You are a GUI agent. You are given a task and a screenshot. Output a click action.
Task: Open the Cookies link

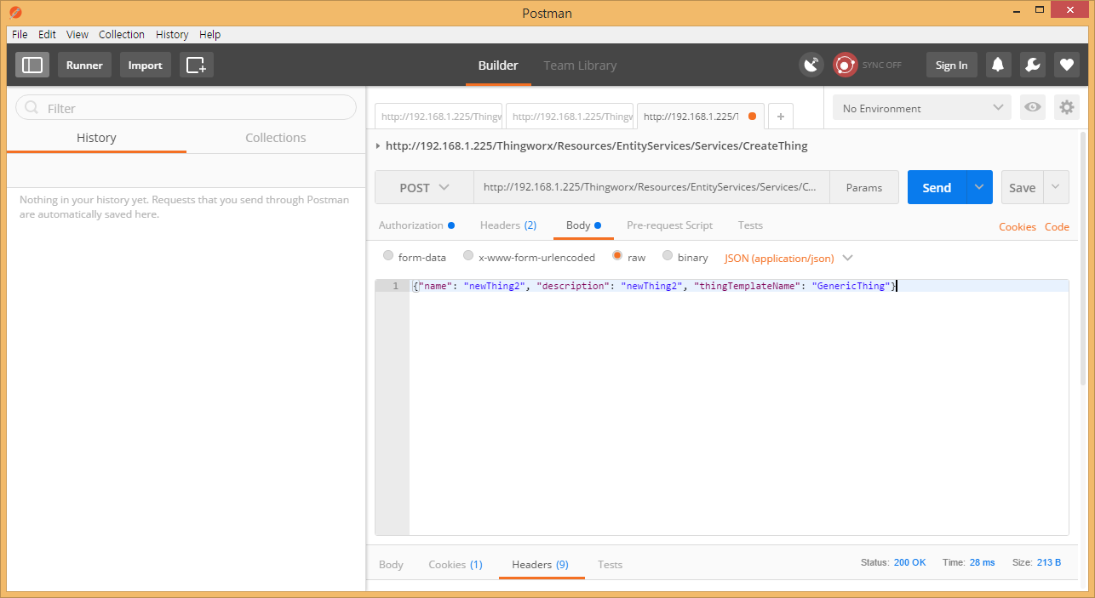(x=1018, y=226)
